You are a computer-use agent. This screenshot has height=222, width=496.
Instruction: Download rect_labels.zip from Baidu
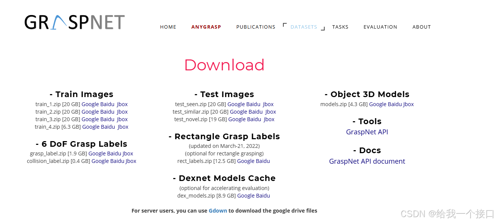click(x=263, y=161)
